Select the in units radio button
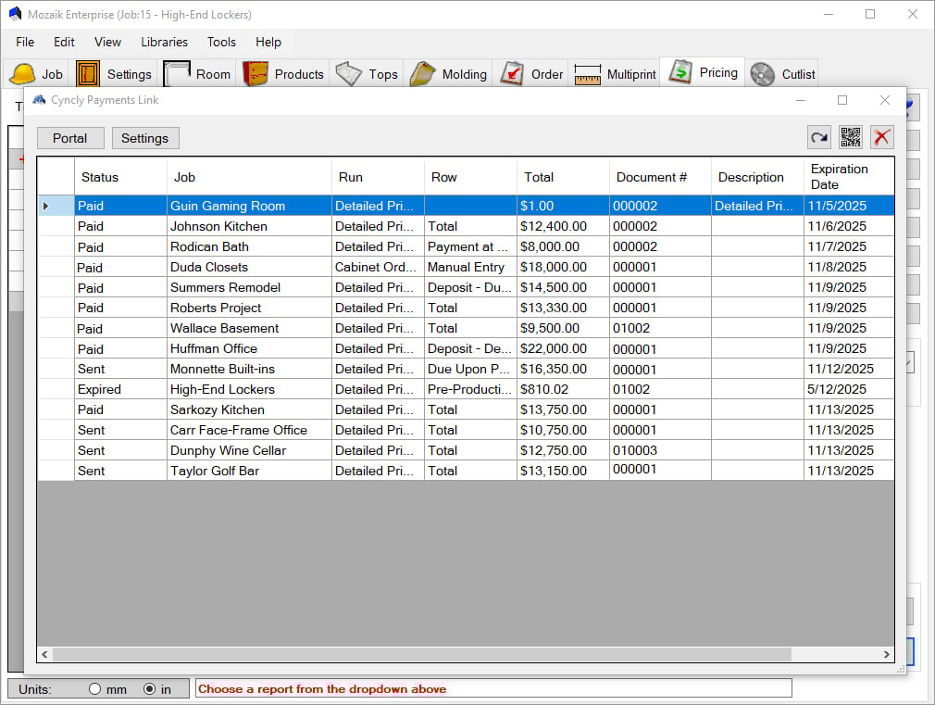Image resolution: width=935 pixels, height=705 pixels. pos(150,689)
